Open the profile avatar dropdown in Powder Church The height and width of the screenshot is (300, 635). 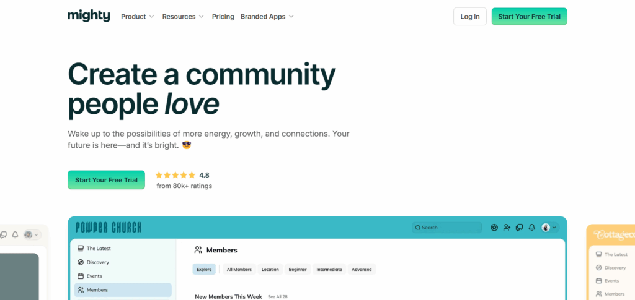(550, 228)
